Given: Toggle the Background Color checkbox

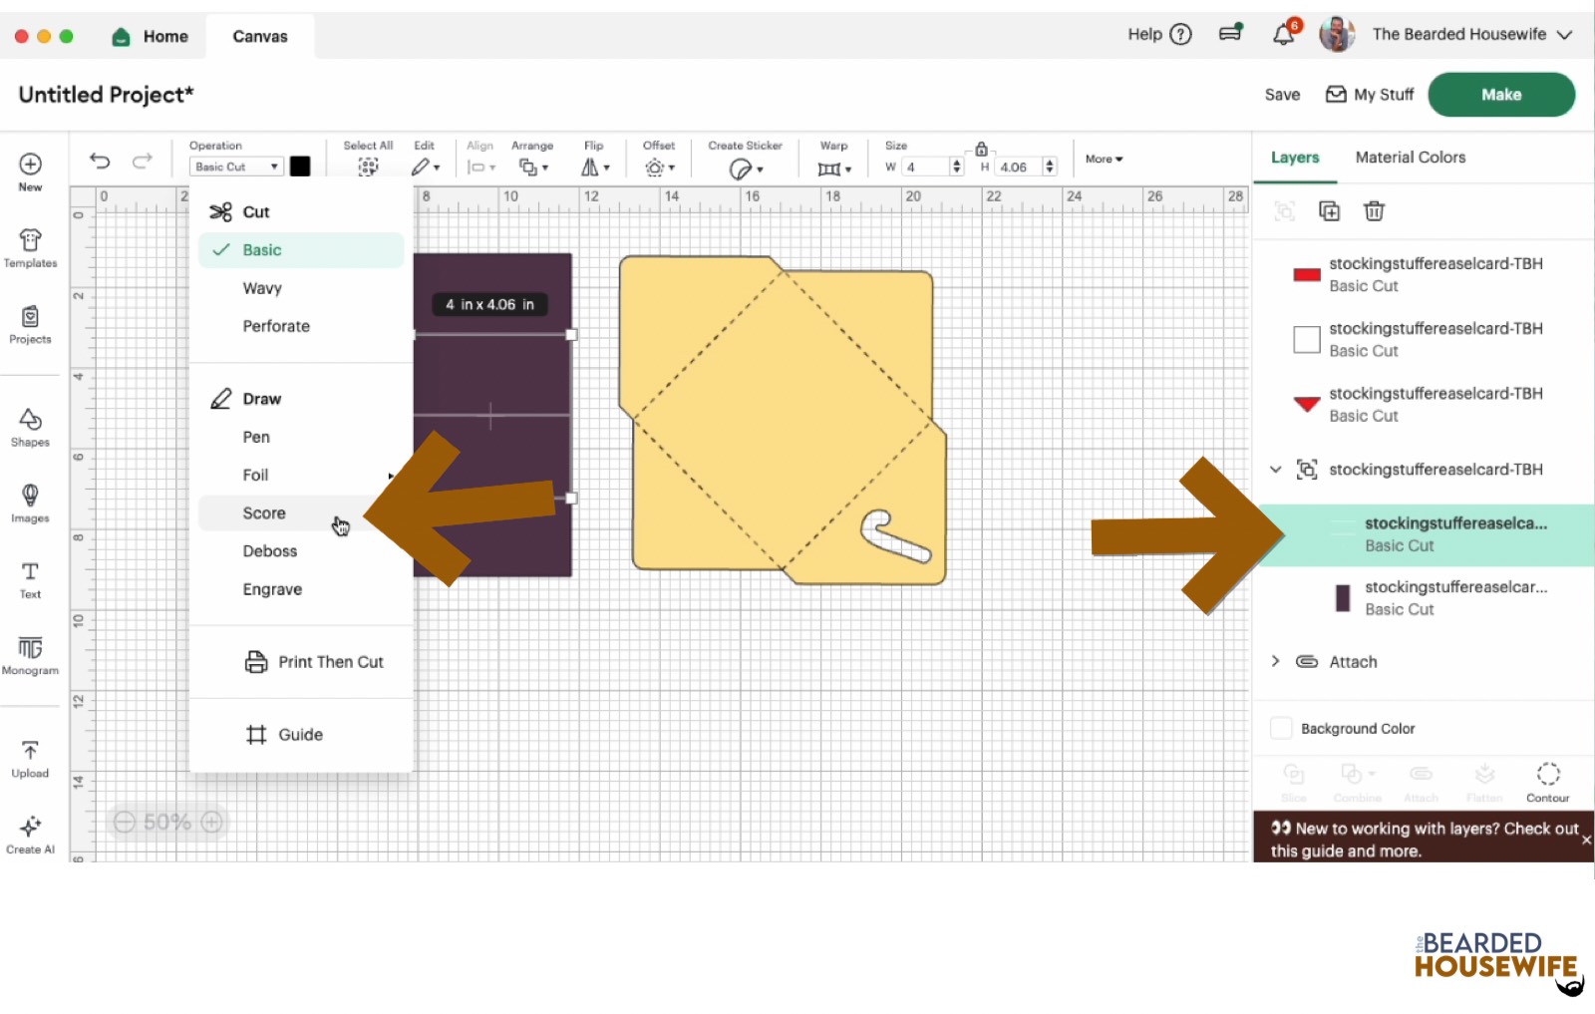Looking at the screenshot, I should tap(1281, 728).
